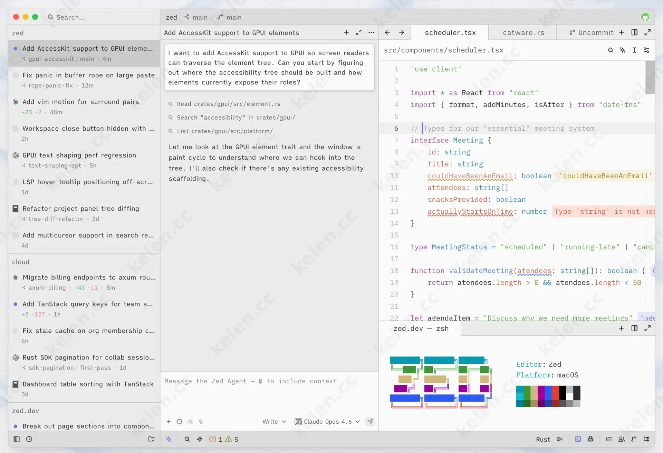Image resolution: width=663 pixels, height=453 pixels.
Task: Open project search from the status bar
Action: tap(187, 439)
